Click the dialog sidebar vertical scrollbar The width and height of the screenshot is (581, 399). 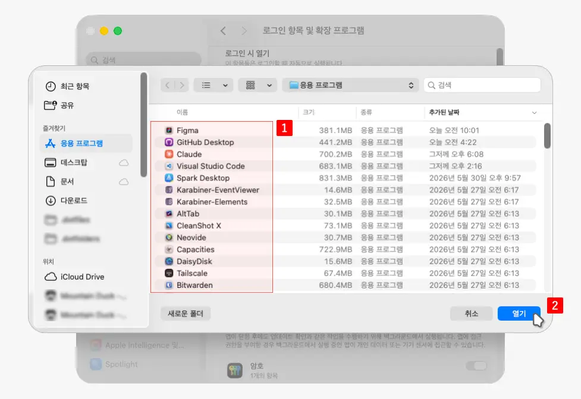click(144, 125)
